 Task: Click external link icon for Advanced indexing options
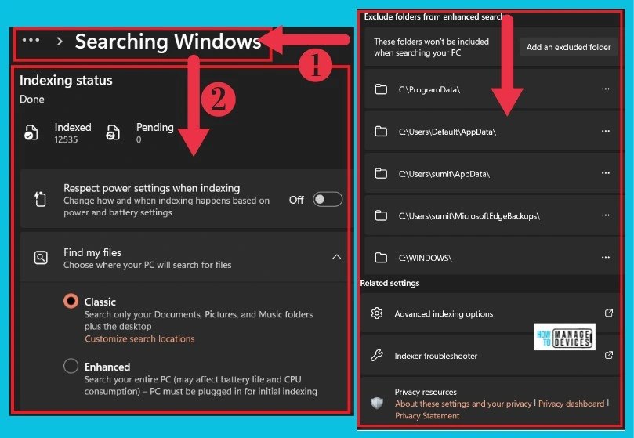608,313
